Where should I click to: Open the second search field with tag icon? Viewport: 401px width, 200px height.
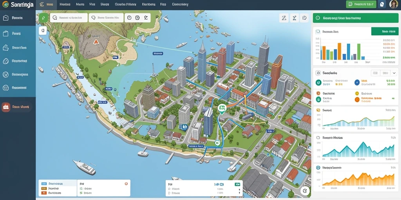pos(106,18)
